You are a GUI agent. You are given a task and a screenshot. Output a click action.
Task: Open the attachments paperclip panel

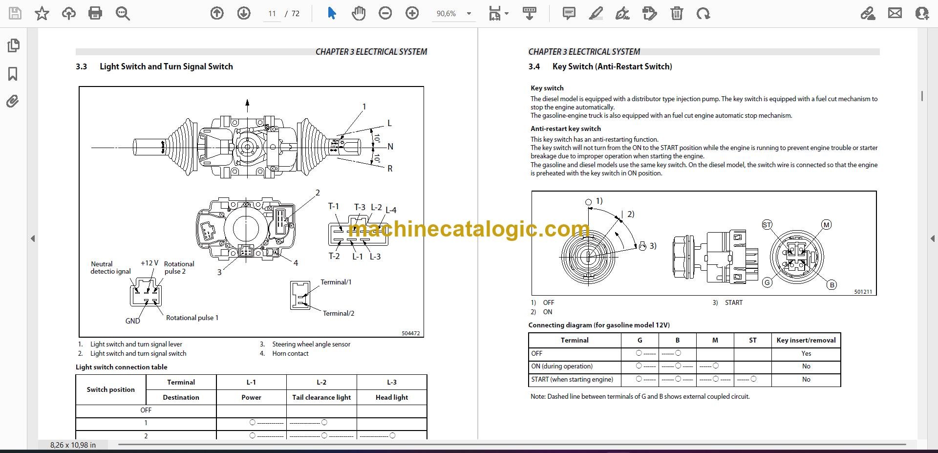13,102
